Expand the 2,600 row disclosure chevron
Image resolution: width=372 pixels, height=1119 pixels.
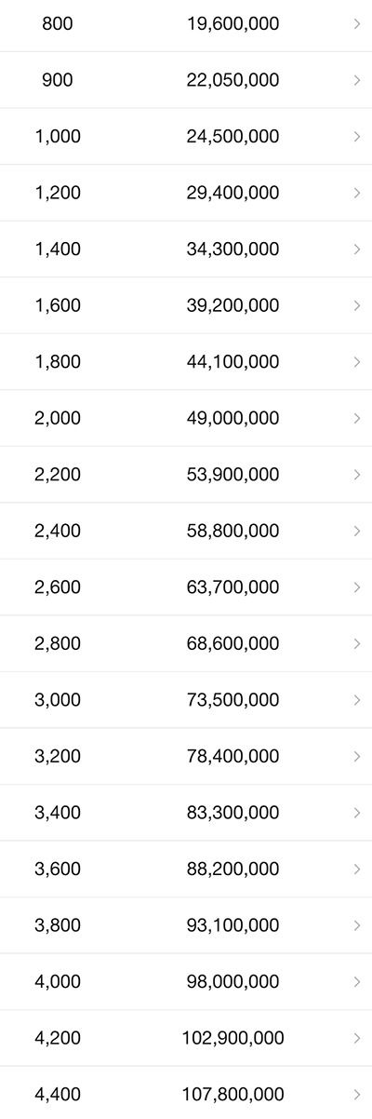click(x=357, y=587)
